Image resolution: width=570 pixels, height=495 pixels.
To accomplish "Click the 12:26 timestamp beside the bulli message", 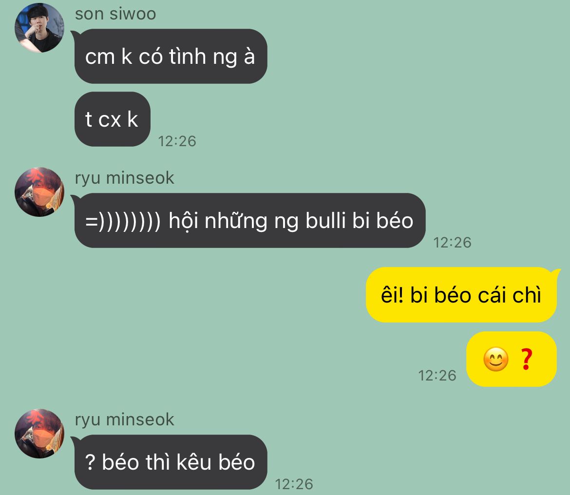I will pos(452,243).
